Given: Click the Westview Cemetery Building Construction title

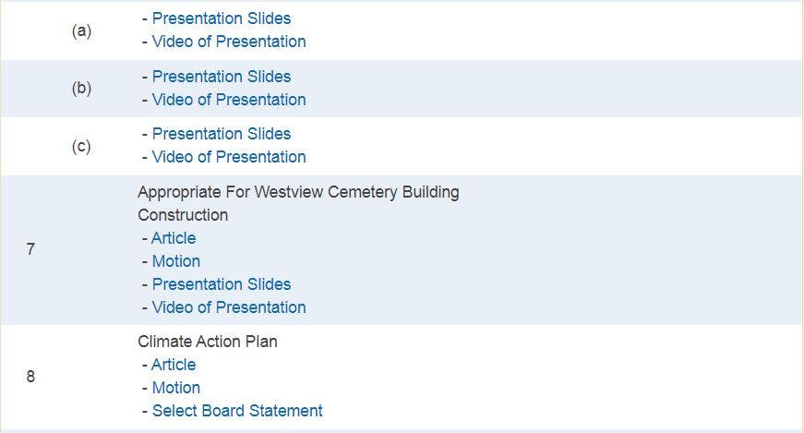Looking at the screenshot, I should point(298,193).
